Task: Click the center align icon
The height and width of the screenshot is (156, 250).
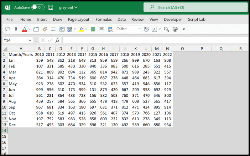Action: [x=101, y=29]
